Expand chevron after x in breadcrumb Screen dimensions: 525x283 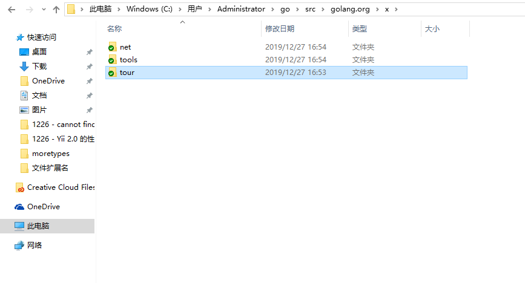pos(396,9)
